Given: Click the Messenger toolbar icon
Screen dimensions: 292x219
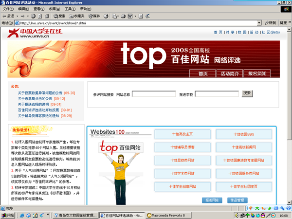Looking at the screenshot, I should click(x=147, y=16).
